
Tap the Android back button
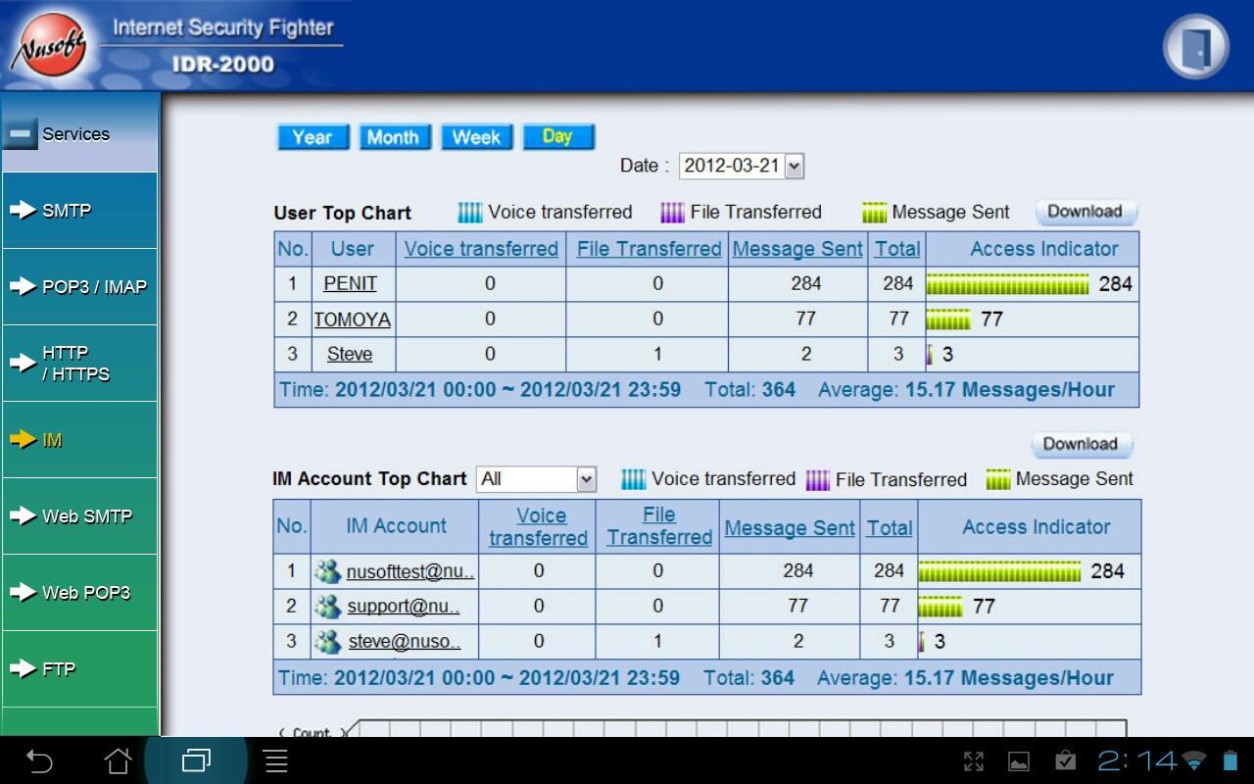[x=39, y=760]
